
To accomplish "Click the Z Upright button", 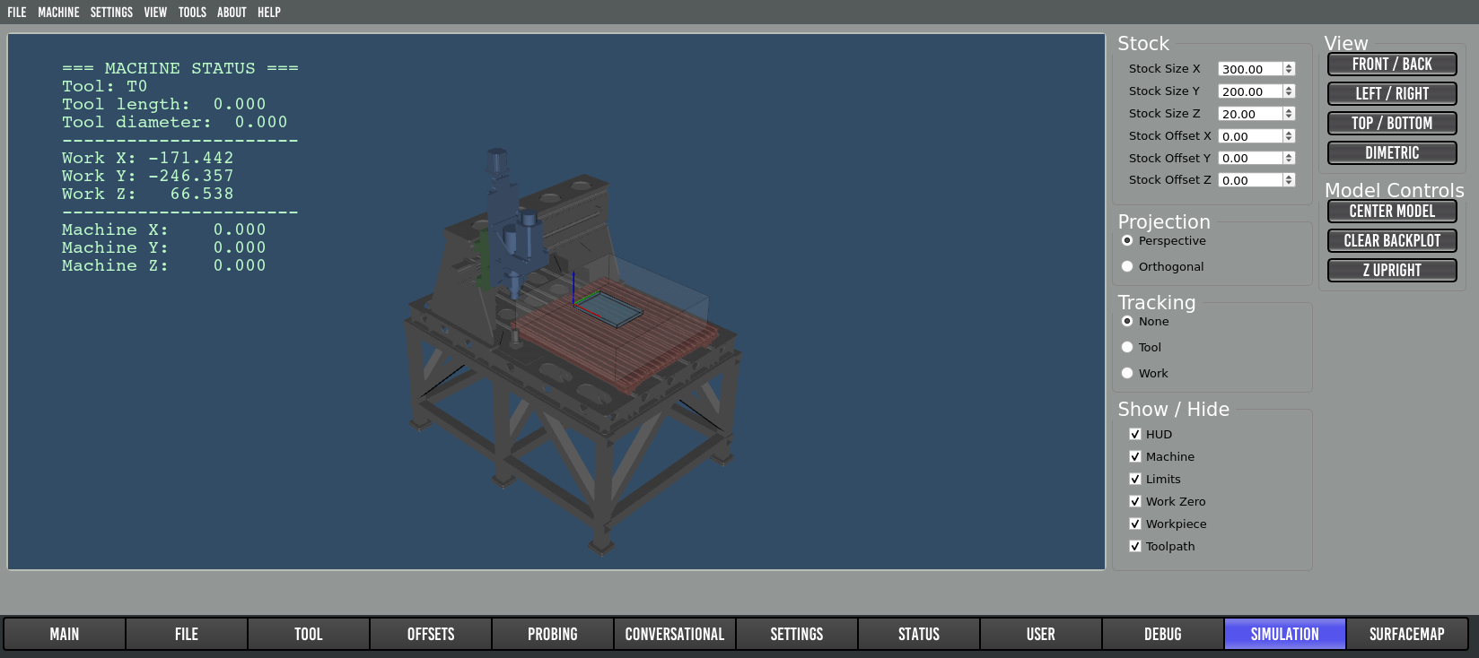I will pyautogui.click(x=1391, y=271).
